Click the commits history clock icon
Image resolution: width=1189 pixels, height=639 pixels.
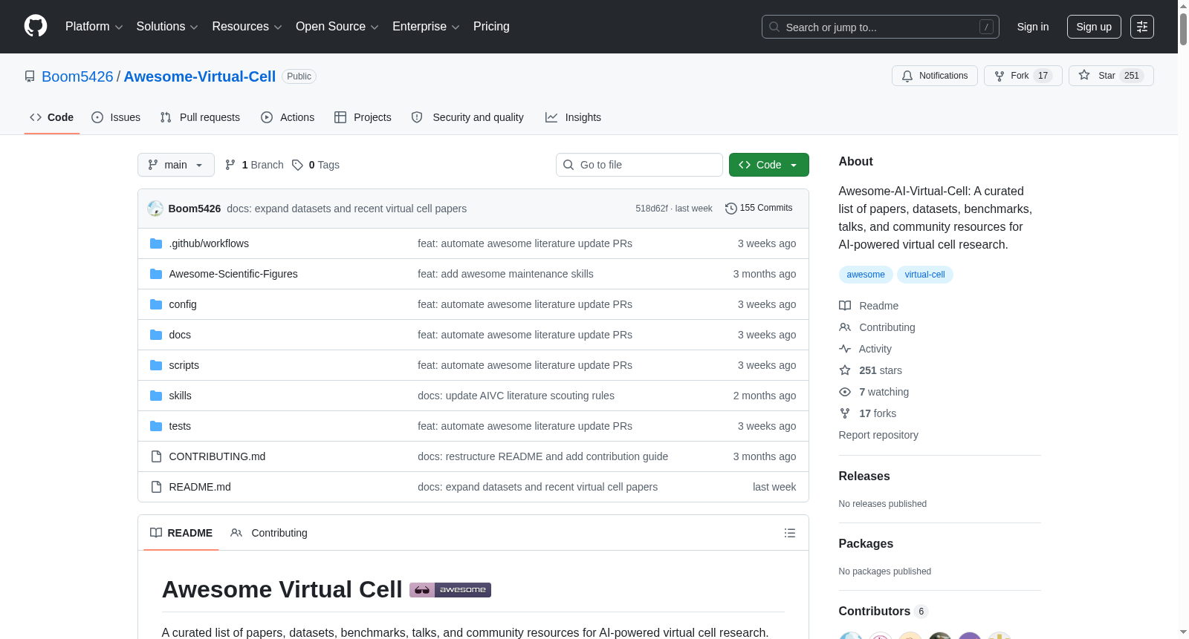[x=730, y=209]
